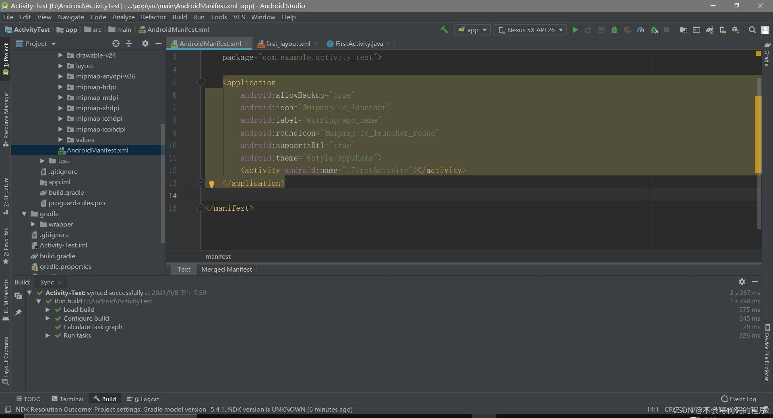Toggle the Layout Captures side panel

click(x=6, y=361)
